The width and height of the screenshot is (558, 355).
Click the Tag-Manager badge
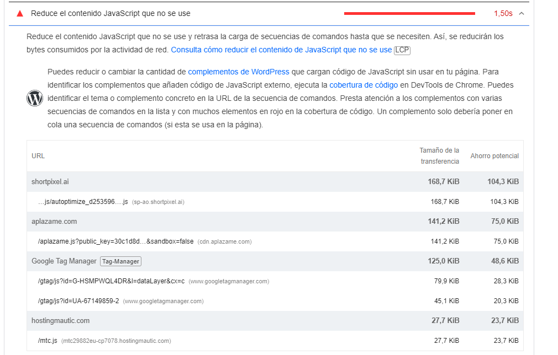(120, 261)
